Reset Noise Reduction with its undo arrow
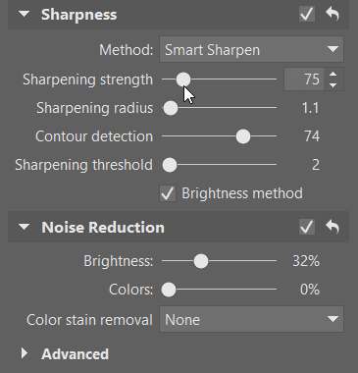This screenshot has height=373, width=358. click(x=332, y=227)
